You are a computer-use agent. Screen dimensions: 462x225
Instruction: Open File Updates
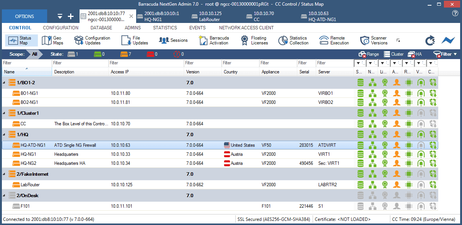(135, 40)
